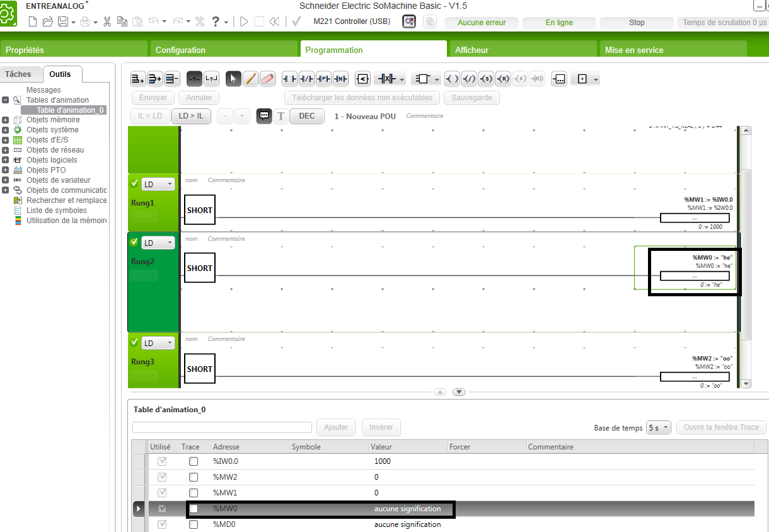Insert a comparison block element

click(x=363, y=79)
